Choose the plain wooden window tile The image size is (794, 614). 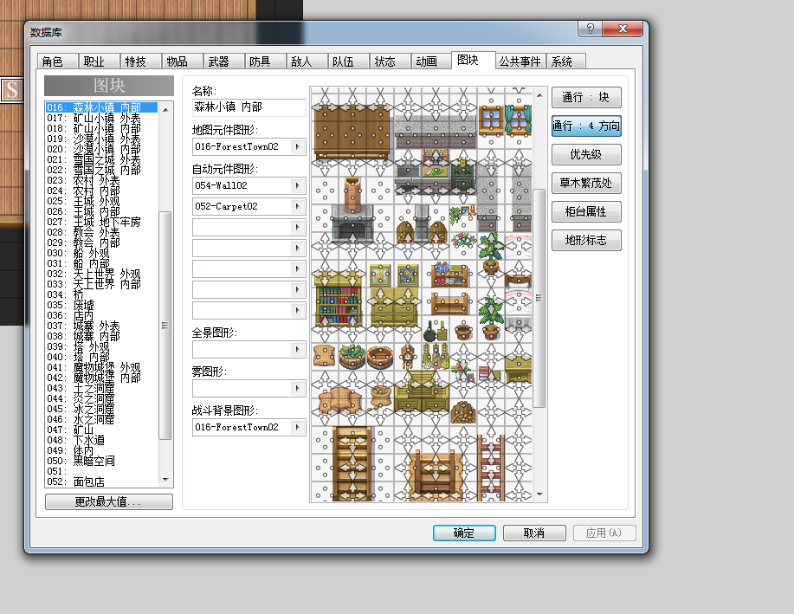coord(491,120)
